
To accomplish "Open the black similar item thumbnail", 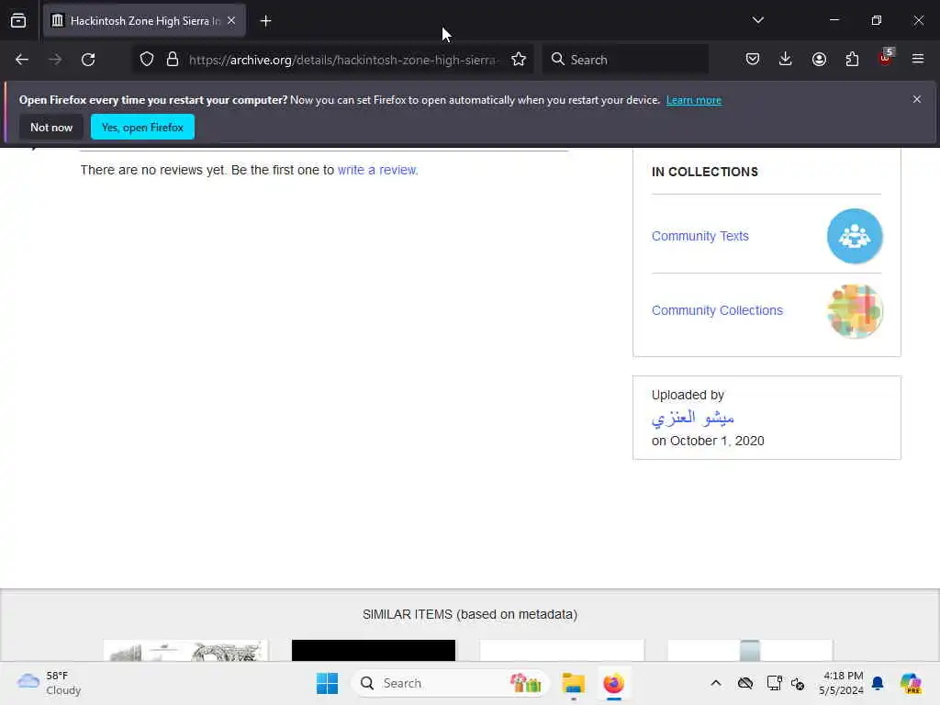I will tap(374, 651).
